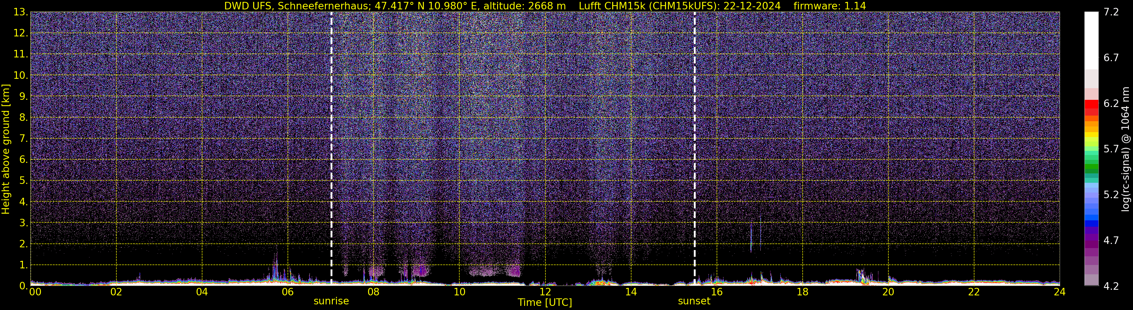The height and width of the screenshot is (310, 1133).
Task: Click height axis tick label 10.
Action: coord(20,75)
